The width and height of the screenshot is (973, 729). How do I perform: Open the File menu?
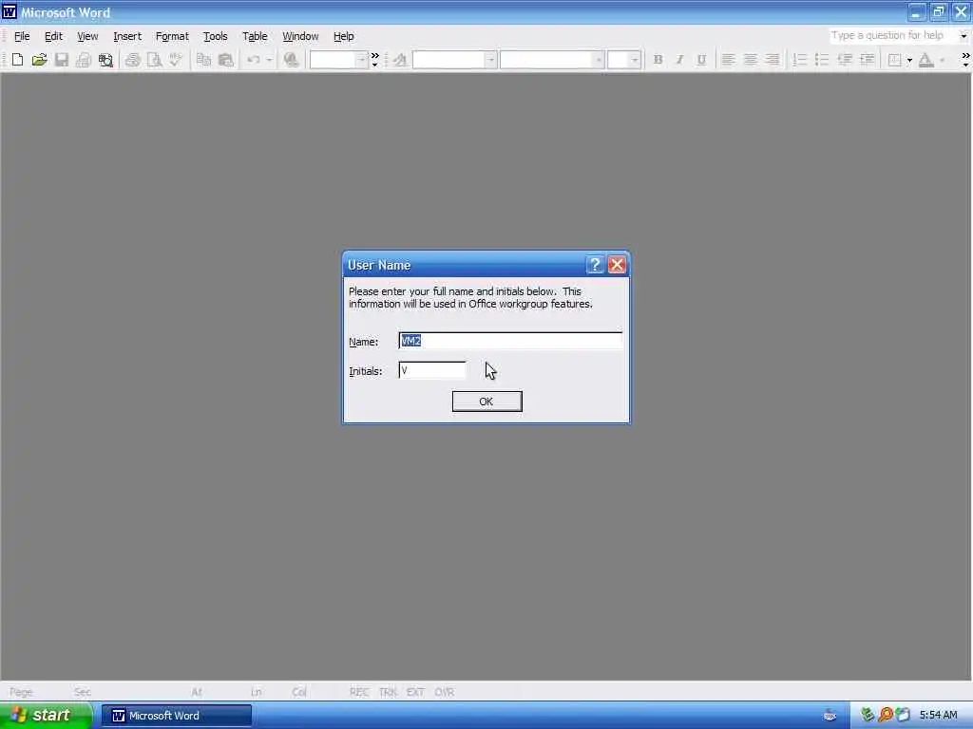click(22, 36)
